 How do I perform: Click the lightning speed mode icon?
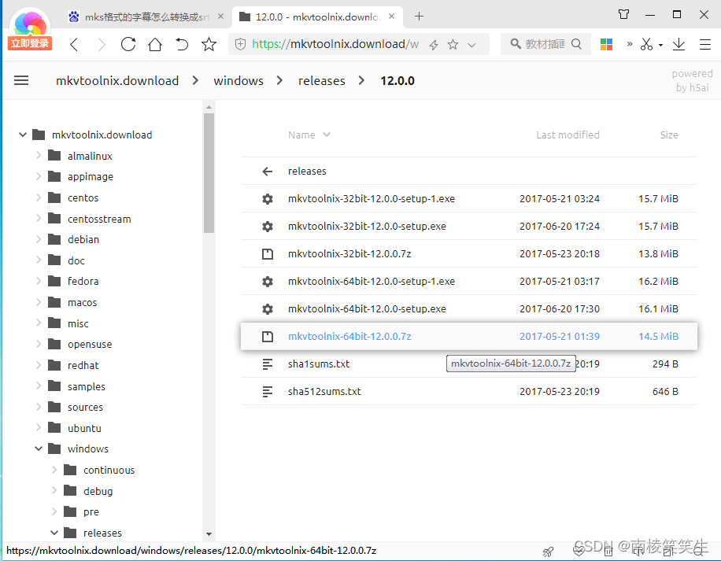(434, 45)
